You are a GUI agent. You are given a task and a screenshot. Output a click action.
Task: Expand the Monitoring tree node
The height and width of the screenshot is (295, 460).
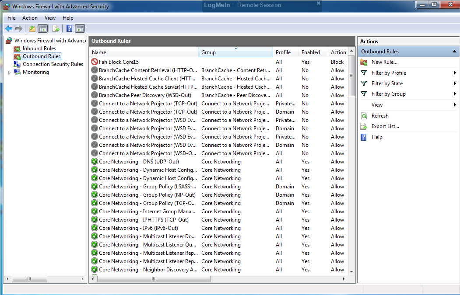pos(9,73)
